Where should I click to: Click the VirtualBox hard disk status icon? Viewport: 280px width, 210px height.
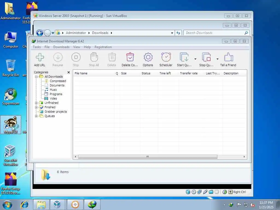coord(188,192)
